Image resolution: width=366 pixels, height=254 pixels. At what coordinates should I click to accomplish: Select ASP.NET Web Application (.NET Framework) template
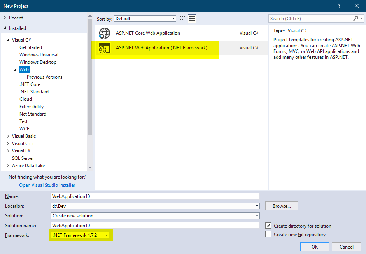point(181,48)
